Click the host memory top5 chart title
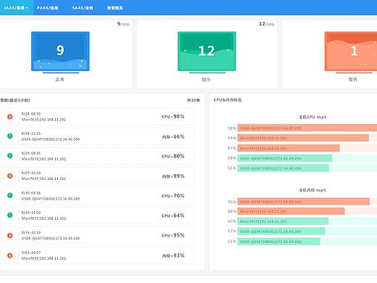This screenshot has height=283, width=377. [312, 190]
